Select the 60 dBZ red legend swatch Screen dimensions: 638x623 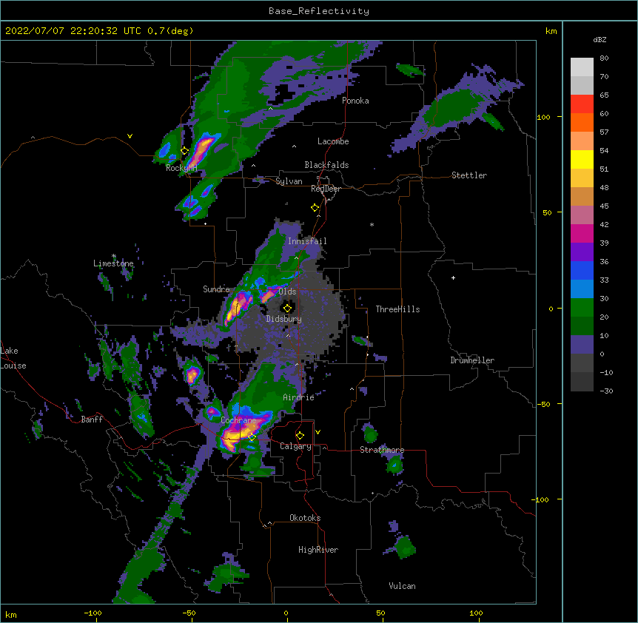tap(582, 104)
